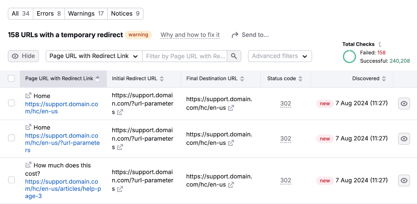Open link https://support.domain.com/hc/en-us in first row
This screenshot has height=204, width=417.
62,108
